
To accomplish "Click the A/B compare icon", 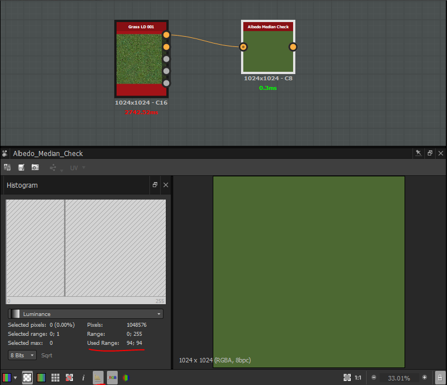I will coord(8,168).
